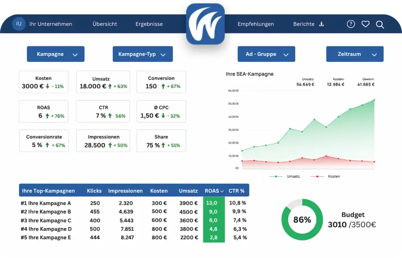Viewport: 402px width, 258px height.
Task: Expand the Kampagne dropdown
Action: pos(56,54)
